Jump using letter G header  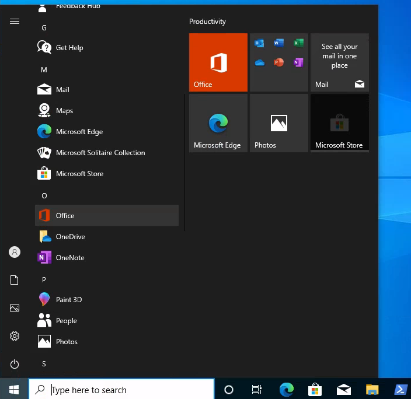[44, 28]
